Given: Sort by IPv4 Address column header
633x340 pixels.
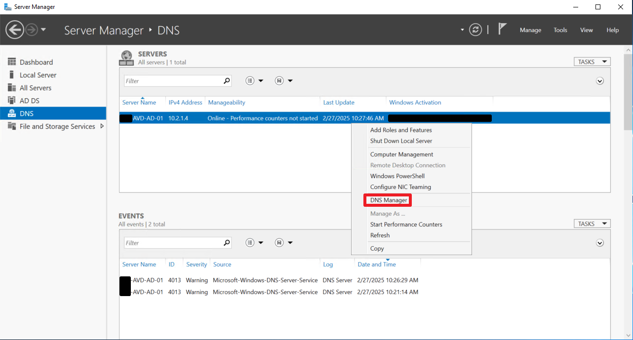Looking at the screenshot, I should pos(185,103).
